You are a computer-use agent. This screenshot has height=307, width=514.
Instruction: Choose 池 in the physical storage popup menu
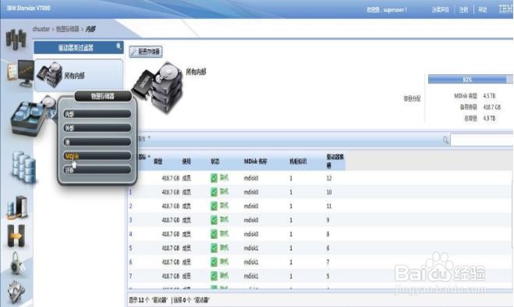97,142
